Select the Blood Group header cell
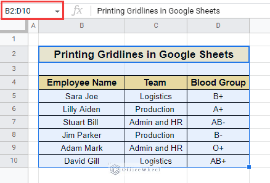Image resolution: width=270 pixels, height=183 pixels. point(218,83)
